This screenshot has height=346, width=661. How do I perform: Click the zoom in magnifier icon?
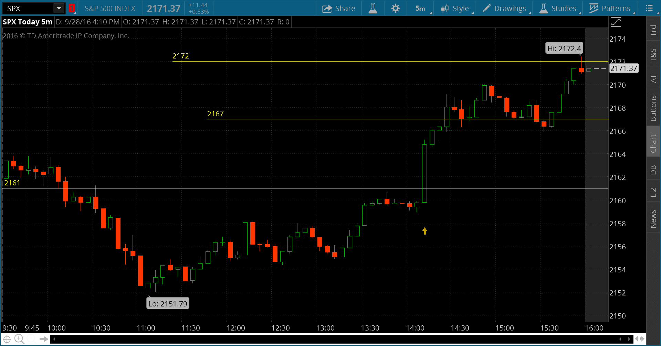(19, 339)
